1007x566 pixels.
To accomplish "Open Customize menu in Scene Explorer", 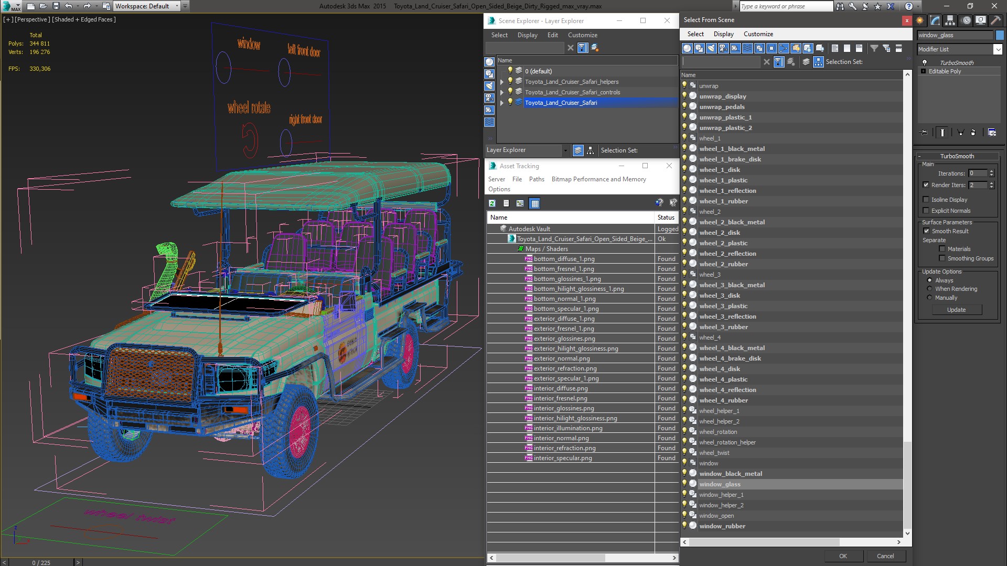I will tap(582, 35).
